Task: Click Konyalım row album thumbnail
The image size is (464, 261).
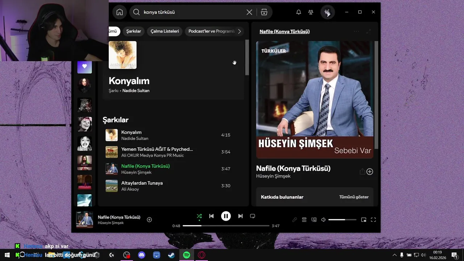Action: click(112, 135)
